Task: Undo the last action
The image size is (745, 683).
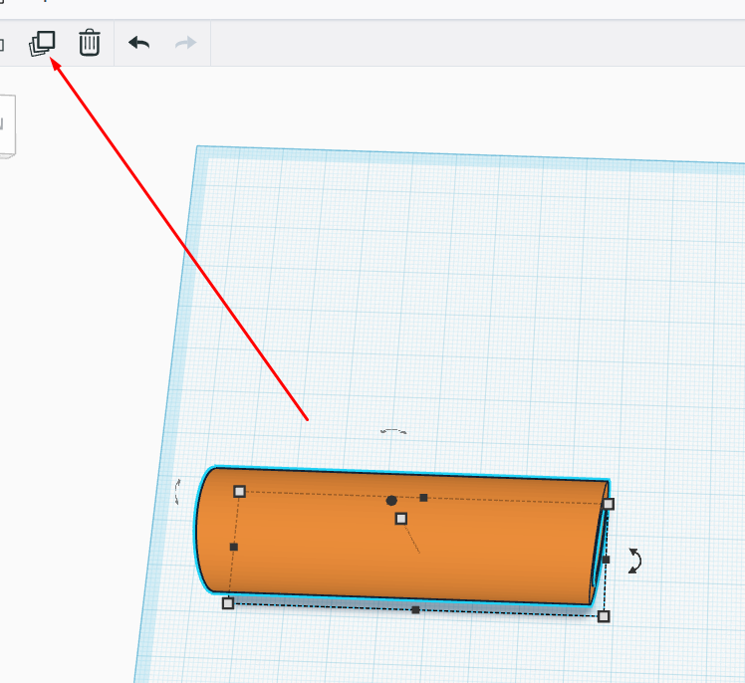Action: point(138,43)
